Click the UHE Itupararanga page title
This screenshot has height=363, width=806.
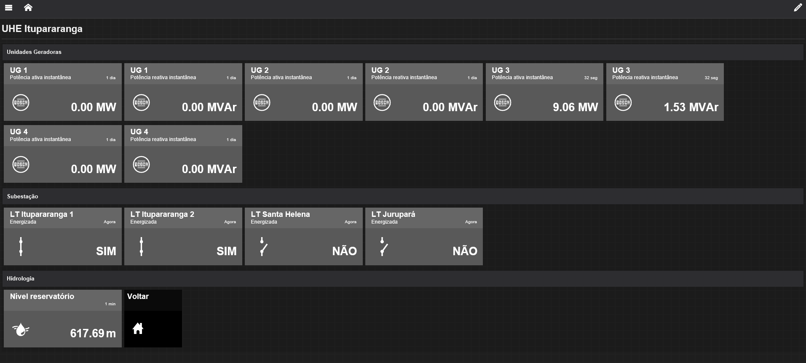(42, 29)
